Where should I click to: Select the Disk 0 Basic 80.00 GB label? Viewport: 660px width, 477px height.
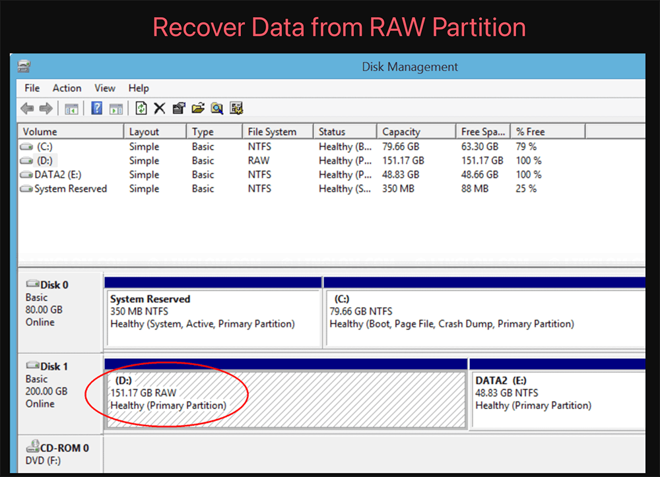point(60,312)
